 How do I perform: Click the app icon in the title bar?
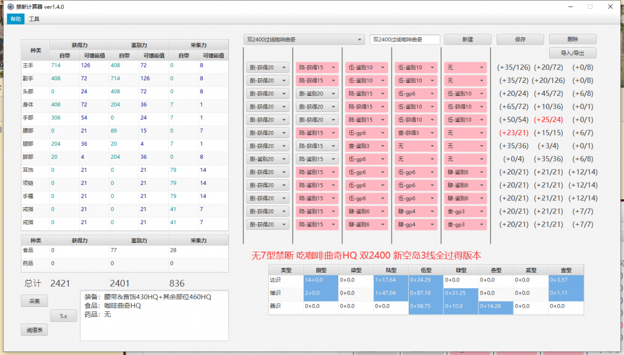pos(11,6)
